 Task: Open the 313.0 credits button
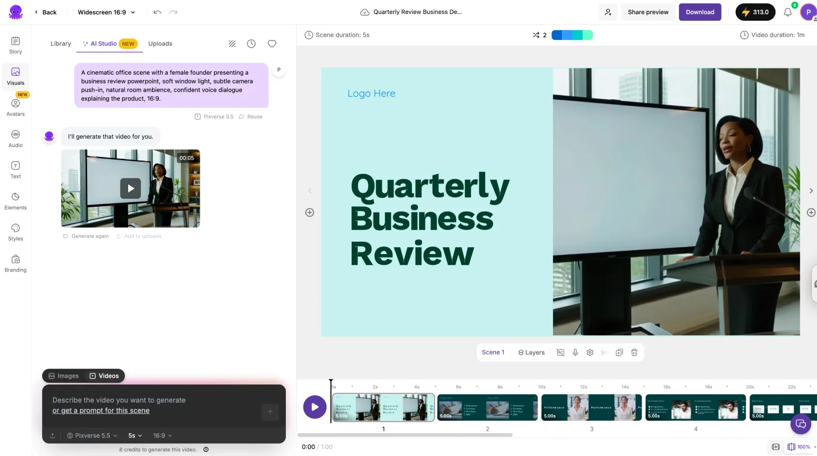[x=755, y=12]
